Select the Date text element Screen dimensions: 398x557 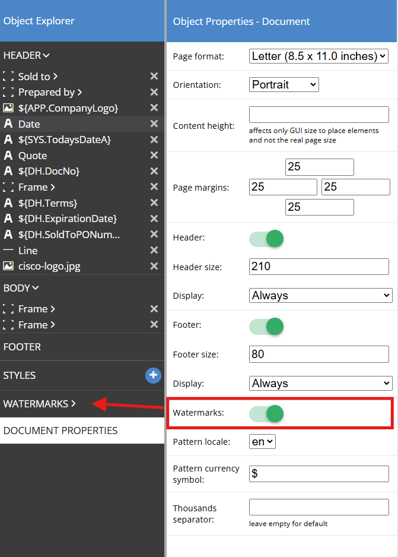tap(29, 124)
